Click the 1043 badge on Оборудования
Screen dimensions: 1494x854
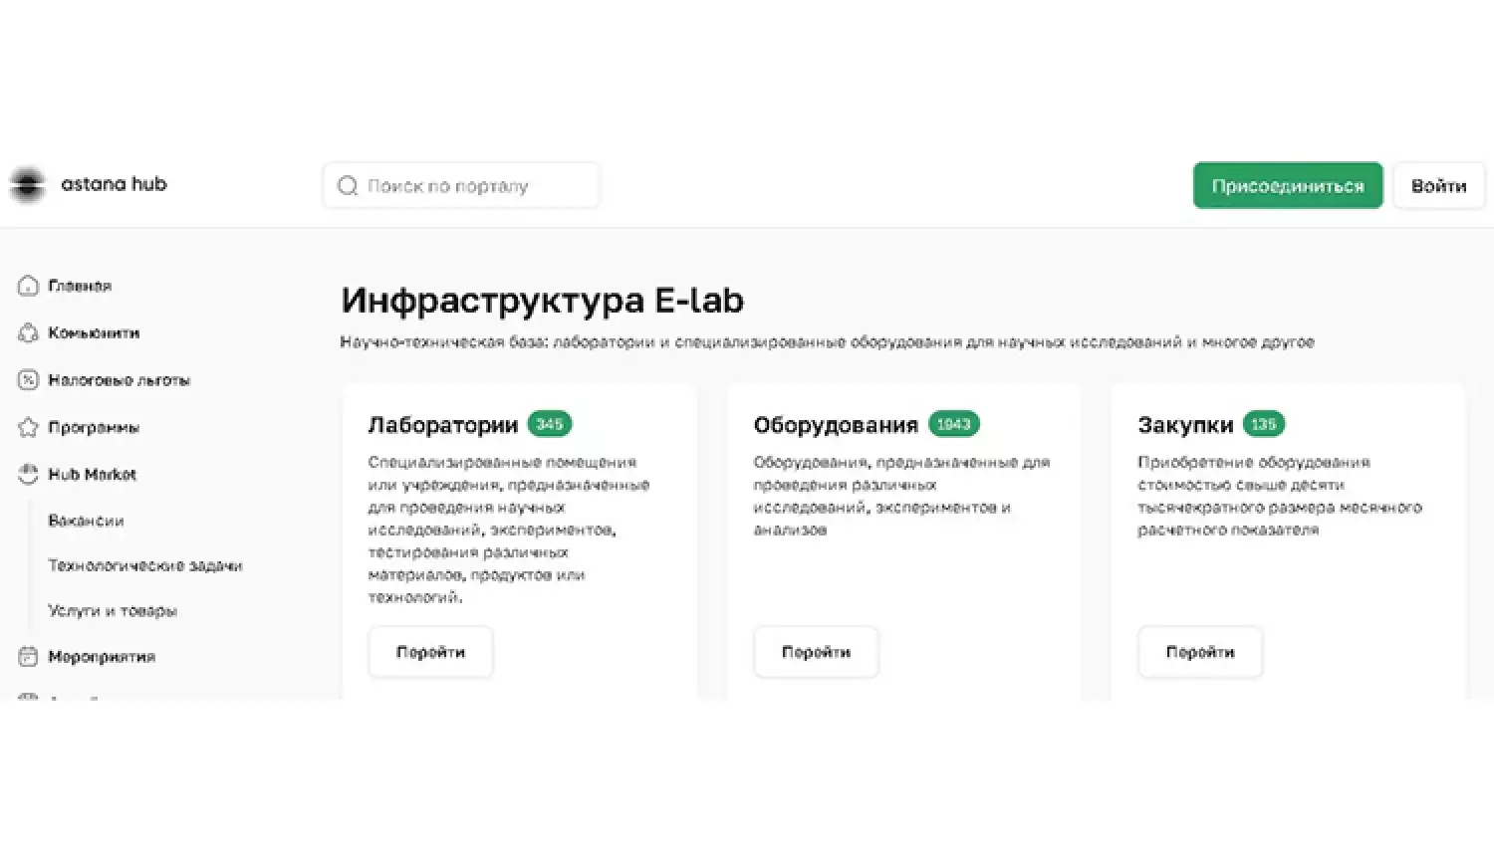point(953,424)
